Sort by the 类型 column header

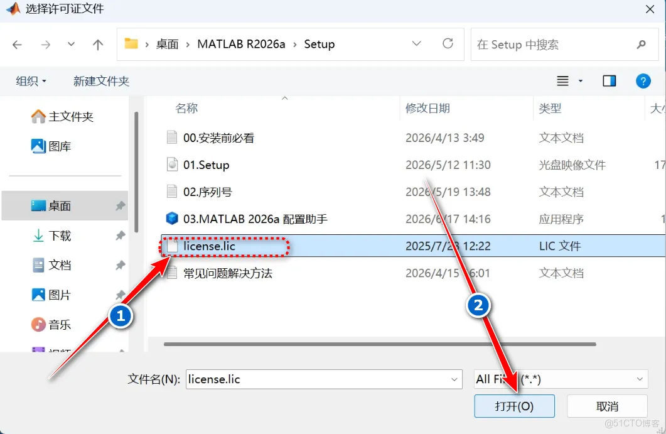tap(550, 109)
